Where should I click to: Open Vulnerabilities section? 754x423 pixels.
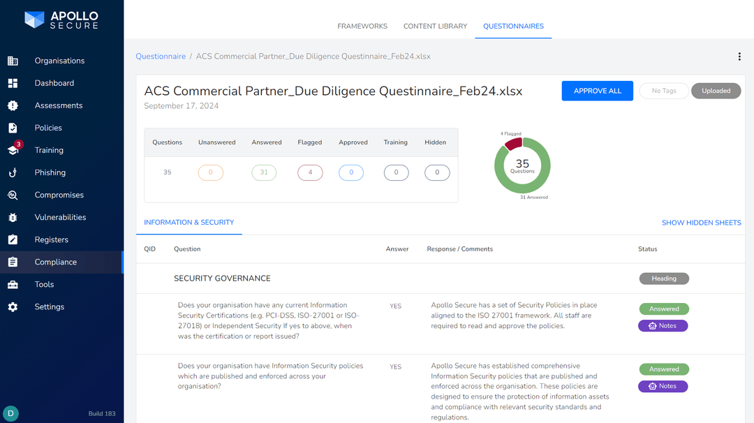(x=60, y=217)
